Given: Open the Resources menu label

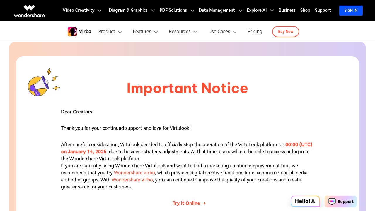Looking at the screenshot, I should tap(180, 32).
